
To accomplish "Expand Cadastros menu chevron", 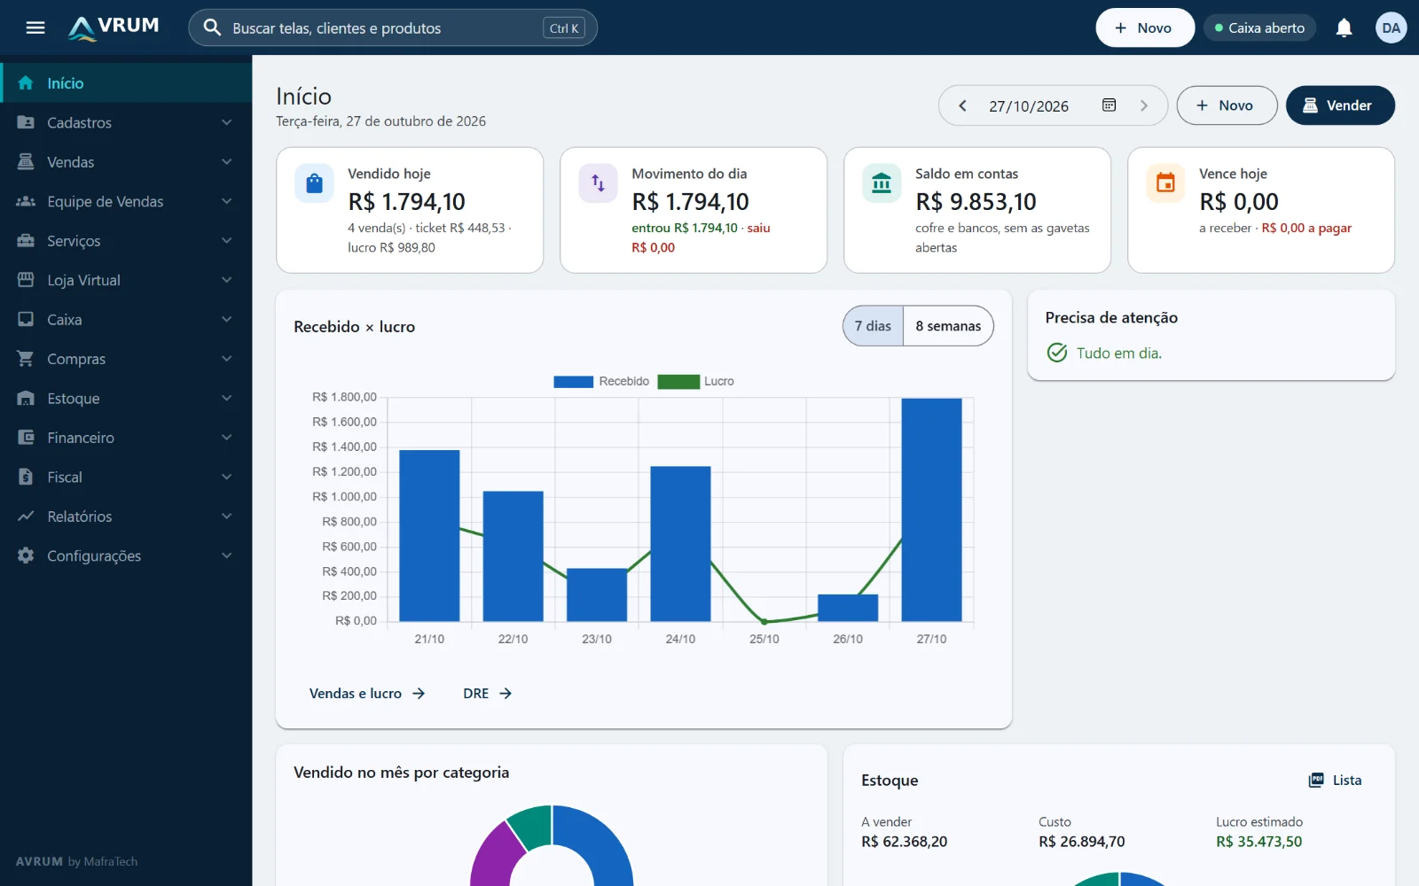I will (227, 122).
